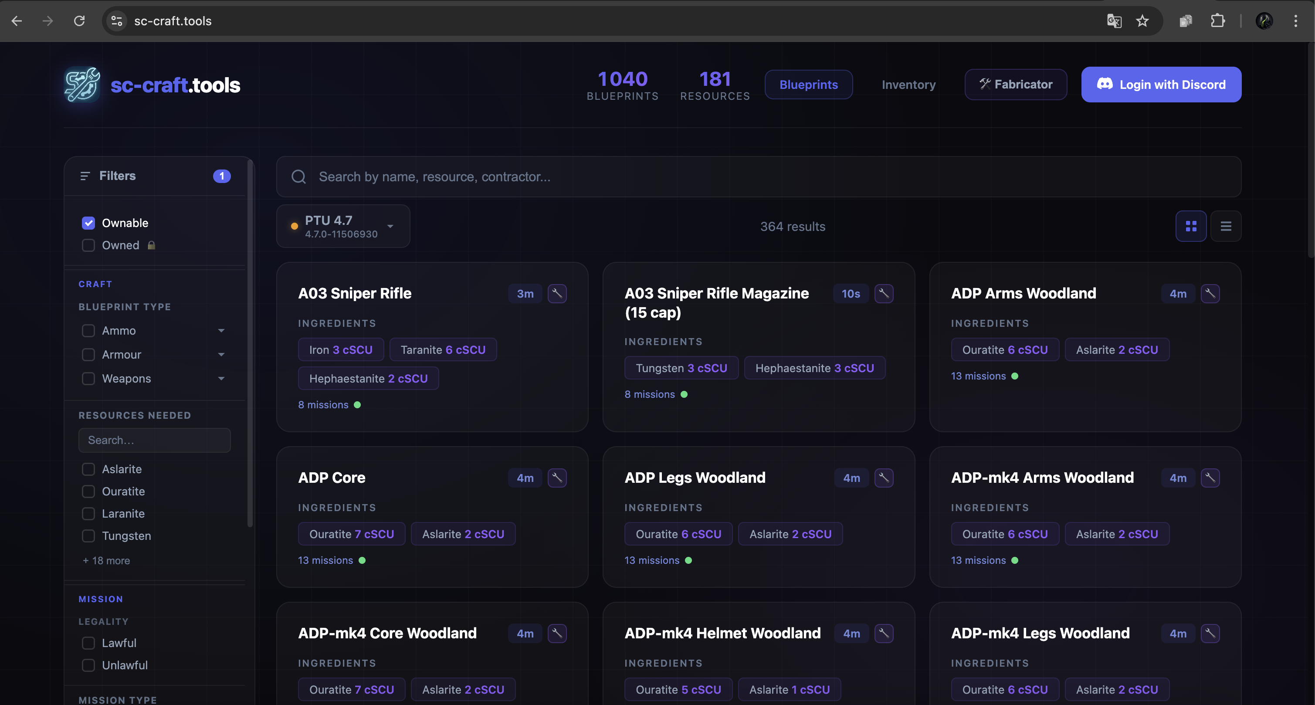Open the Inventory tab
This screenshot has height=705, width=1315.
coord(908,85)
